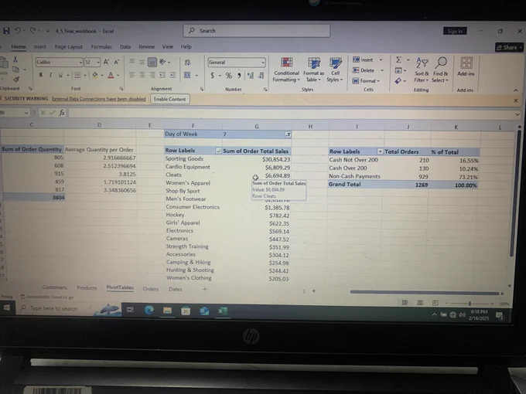Apply Accounting Number Format dollar sign
Screen dimensions: 526x394
213,76
